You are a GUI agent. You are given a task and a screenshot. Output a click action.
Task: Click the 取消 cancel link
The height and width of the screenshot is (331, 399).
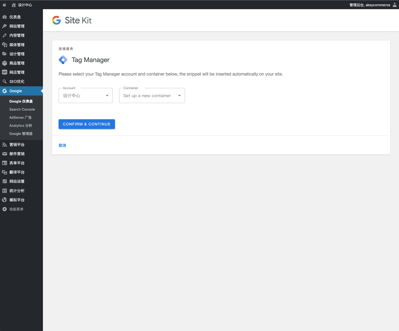coord(62,145)
